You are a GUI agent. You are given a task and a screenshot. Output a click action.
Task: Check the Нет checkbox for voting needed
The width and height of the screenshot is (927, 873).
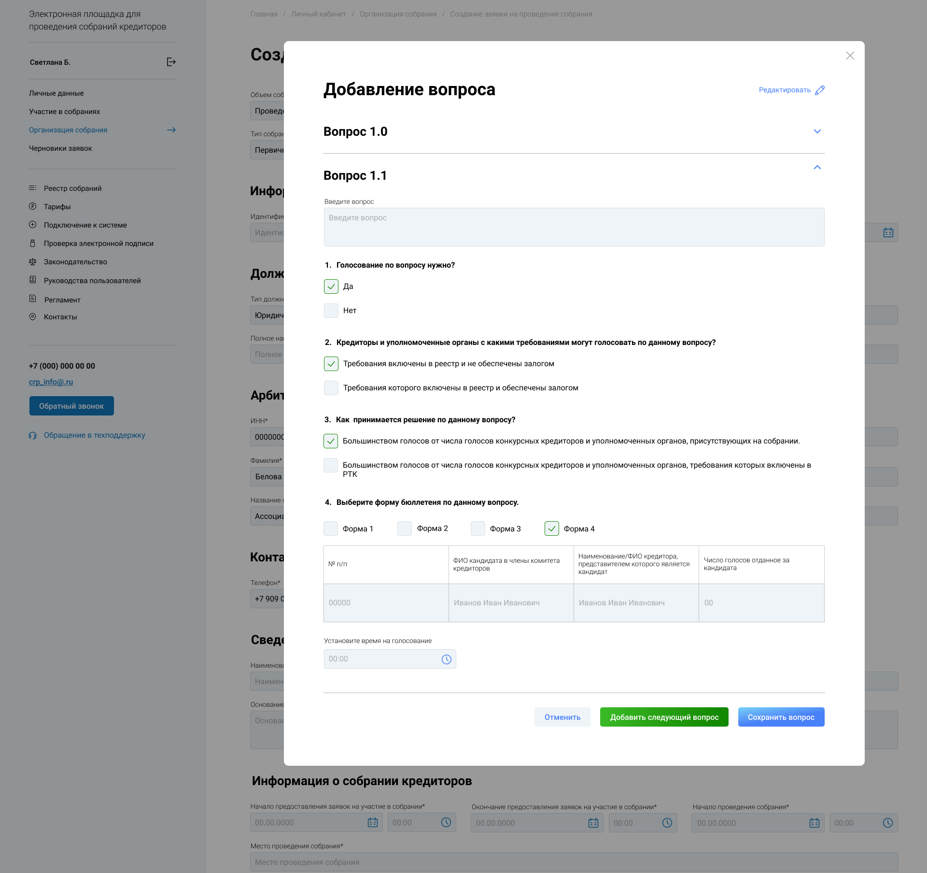pyautogui.click(x=331, y=311)
